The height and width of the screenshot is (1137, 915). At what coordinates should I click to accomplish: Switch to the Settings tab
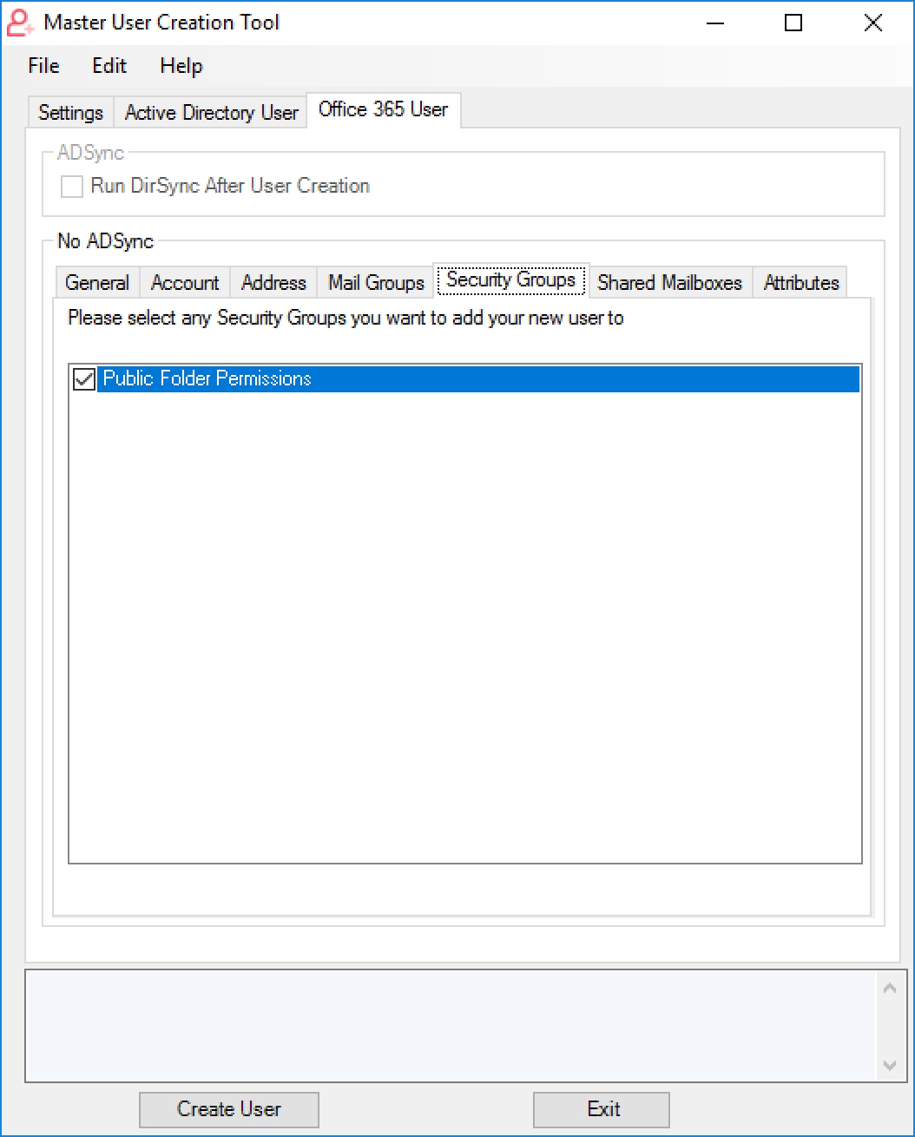coord(71,113)
